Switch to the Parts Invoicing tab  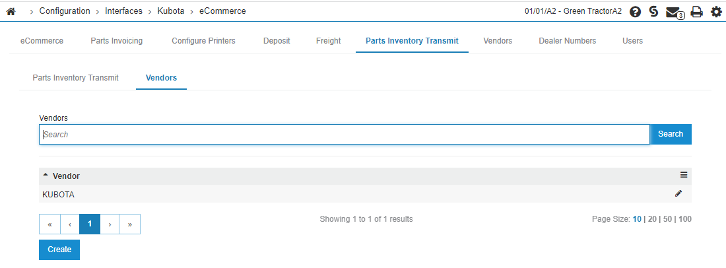click(117, 41)
